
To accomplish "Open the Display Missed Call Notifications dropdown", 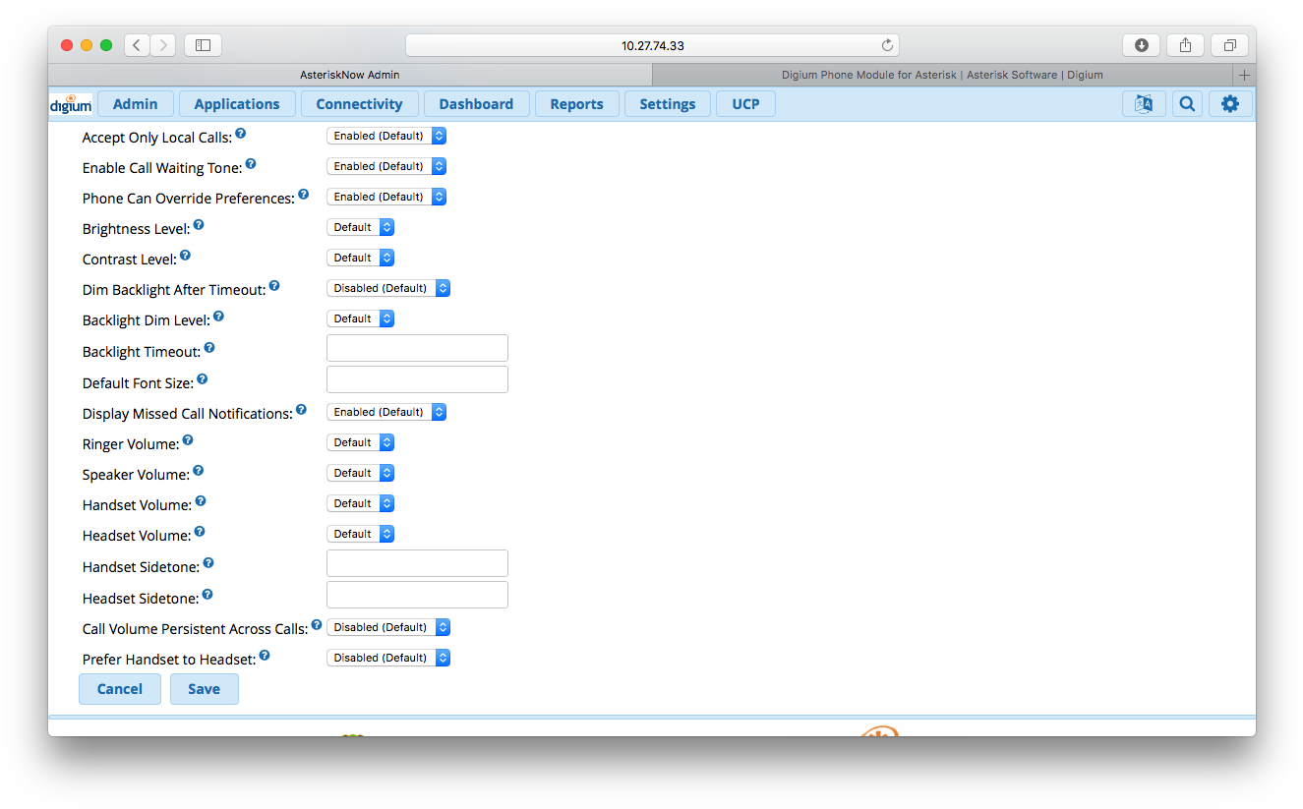I will click(386, 411).
